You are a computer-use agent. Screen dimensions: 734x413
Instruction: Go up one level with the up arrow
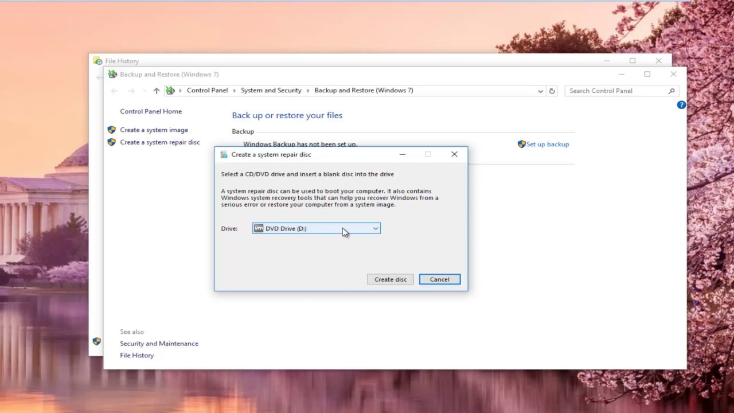(x=156, y=91)
